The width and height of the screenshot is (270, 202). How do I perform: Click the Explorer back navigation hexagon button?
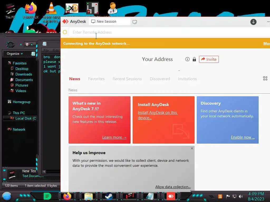coord(11,45)
